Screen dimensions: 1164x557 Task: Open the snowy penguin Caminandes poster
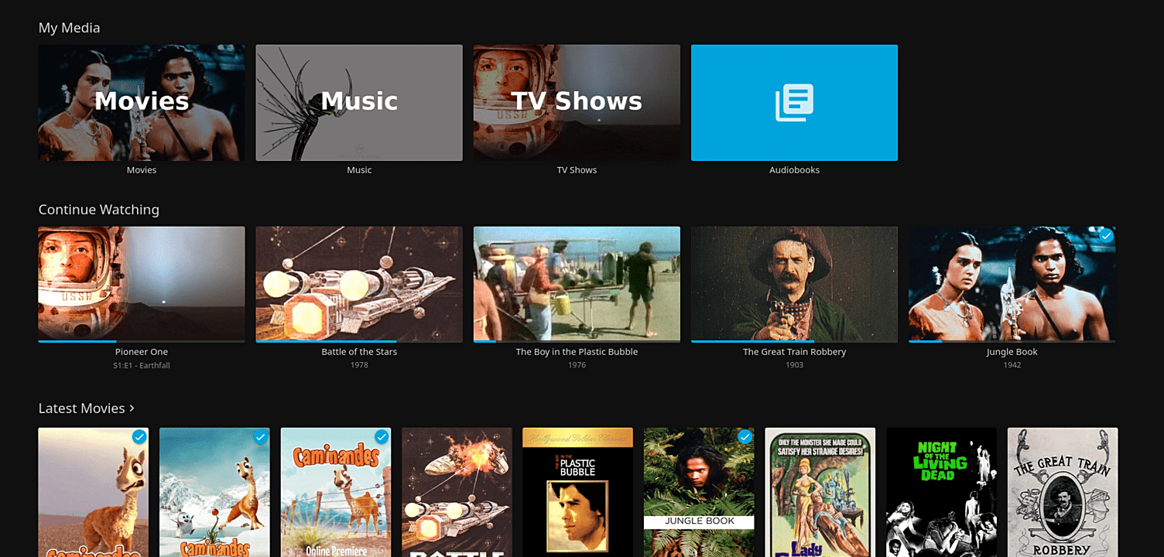[x=214, y=492]
